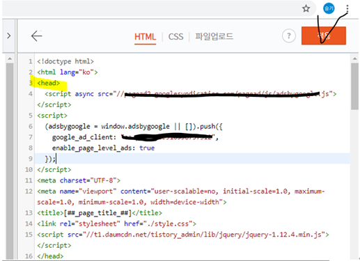Viewport: 360px width, 261px height.
Task: Click the [##_page_title_##] title line
Action: click(x=100, y=213)
